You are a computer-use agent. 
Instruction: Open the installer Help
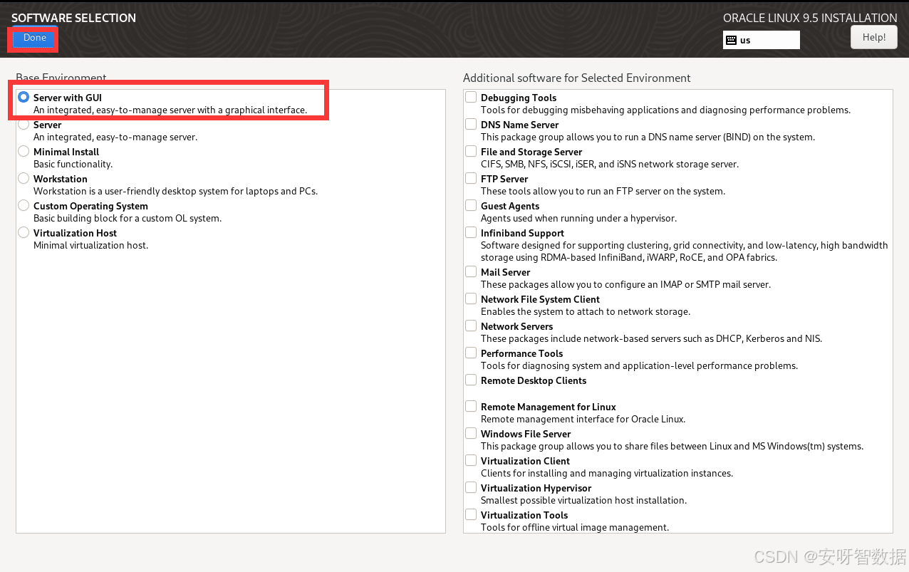(x=874, y=37)
